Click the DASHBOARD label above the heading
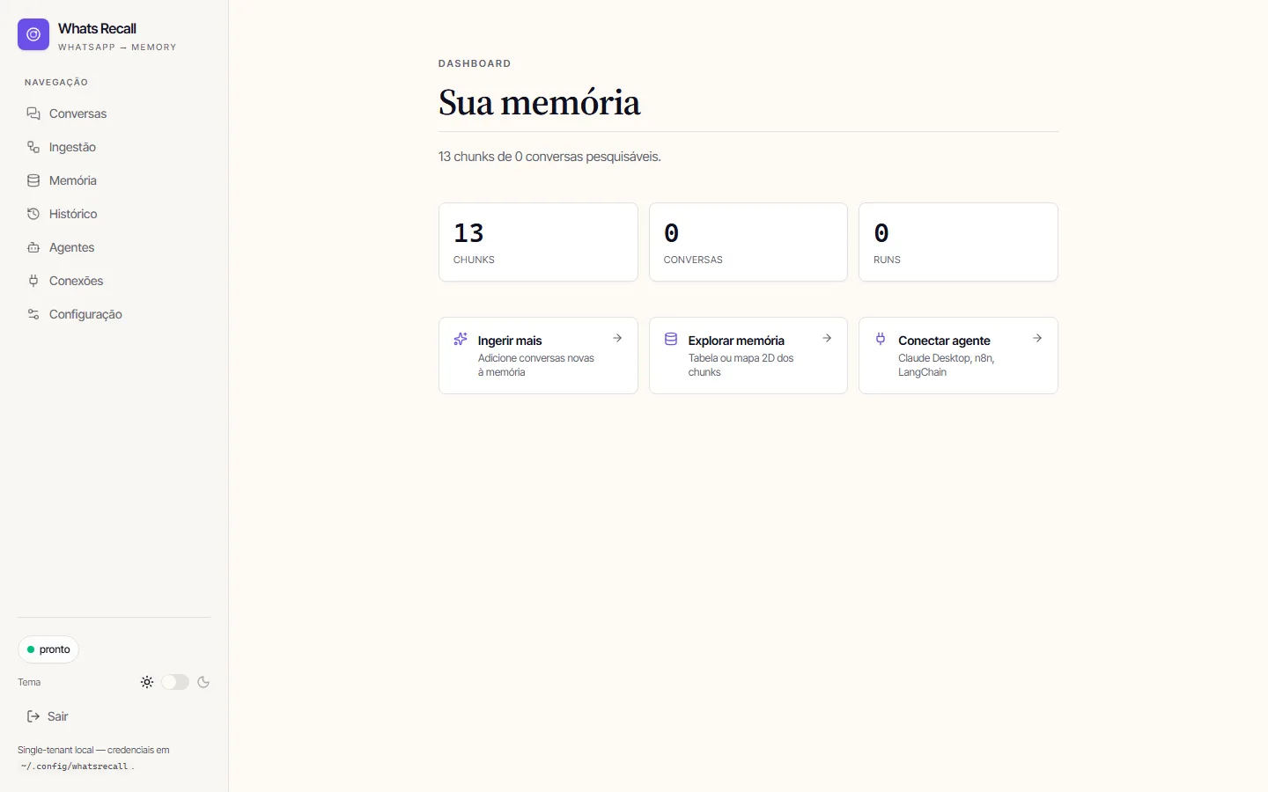 tap(475, 63)
